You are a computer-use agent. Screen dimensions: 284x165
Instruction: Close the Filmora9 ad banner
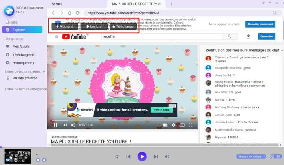pos(174,106)
